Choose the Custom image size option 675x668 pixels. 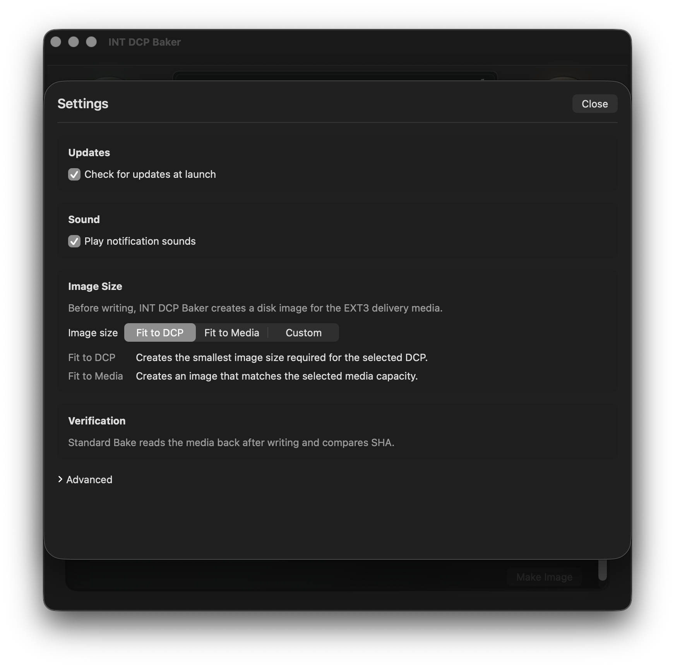coord(303,332)
